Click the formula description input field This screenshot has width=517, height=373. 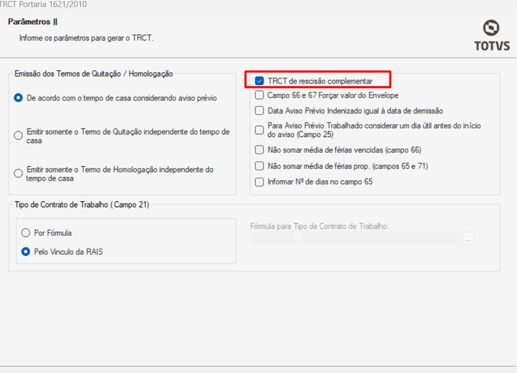click(379, 238)
